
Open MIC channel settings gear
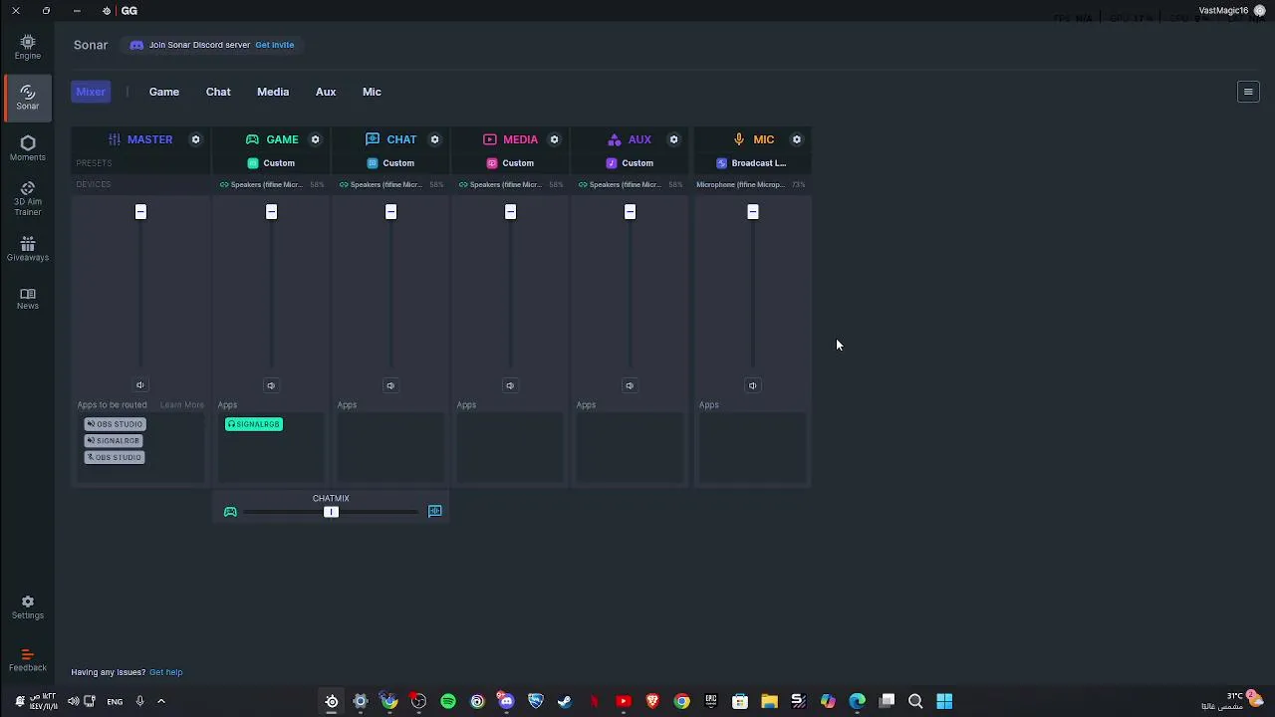pyautogui.click(x=796, y=139)
